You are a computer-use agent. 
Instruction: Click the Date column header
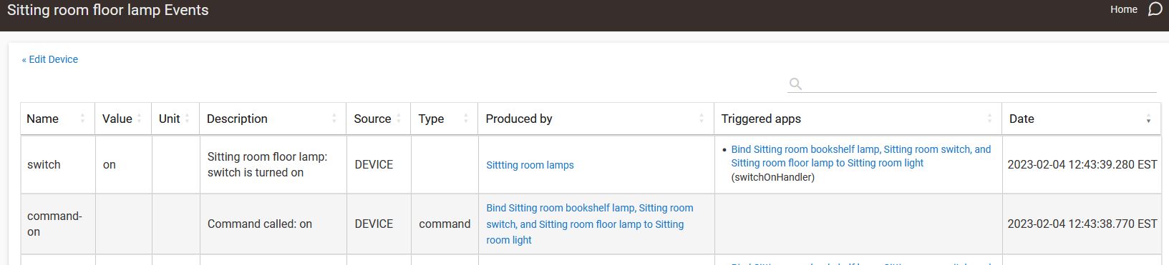[x=1081, y=119]
